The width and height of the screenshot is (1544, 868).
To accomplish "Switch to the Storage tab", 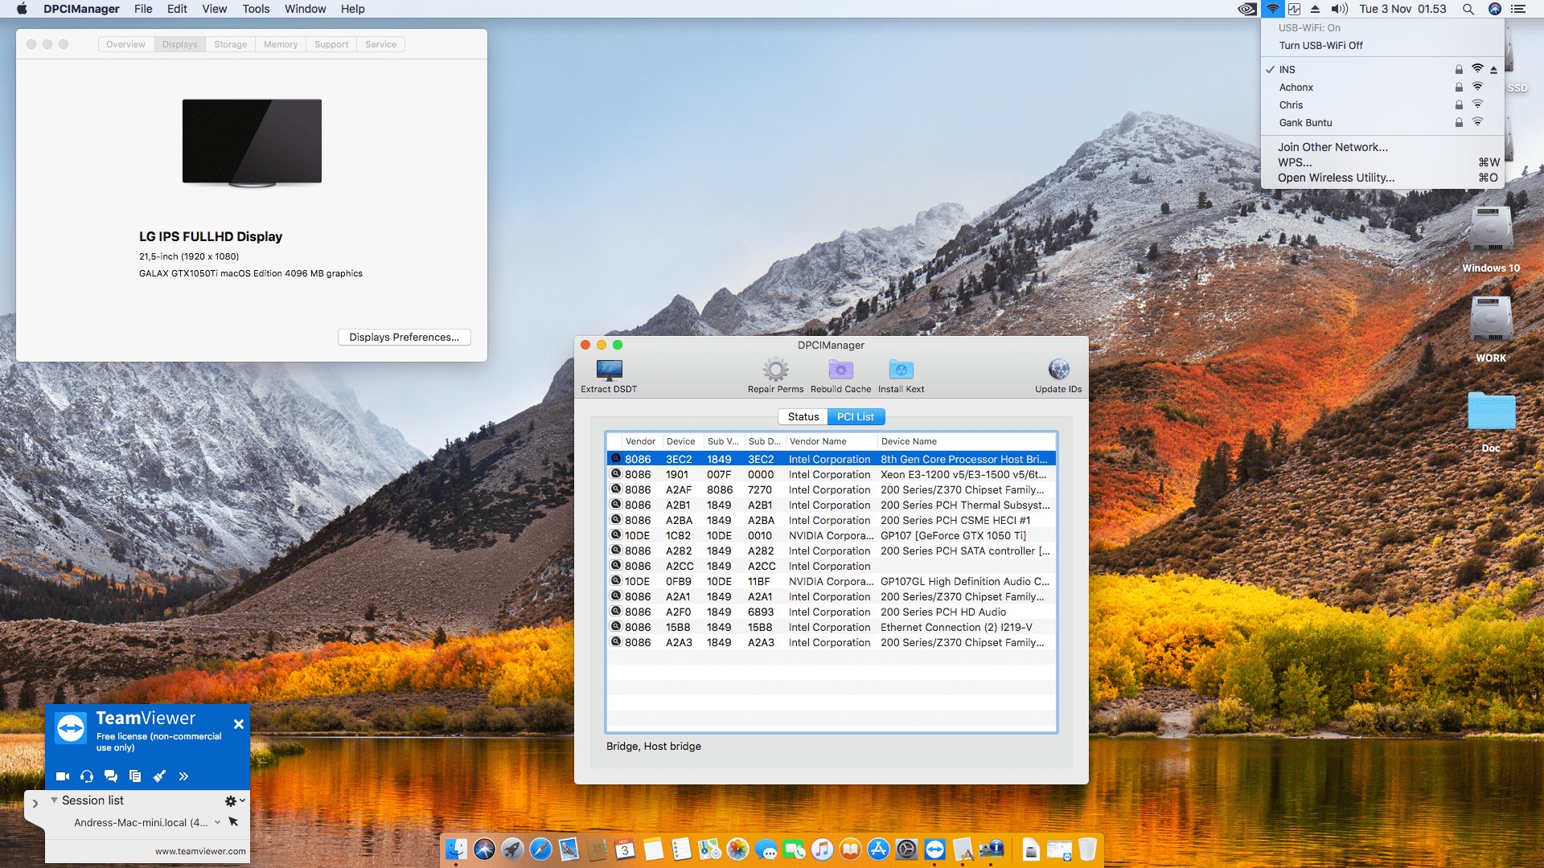I will point(230,45).
